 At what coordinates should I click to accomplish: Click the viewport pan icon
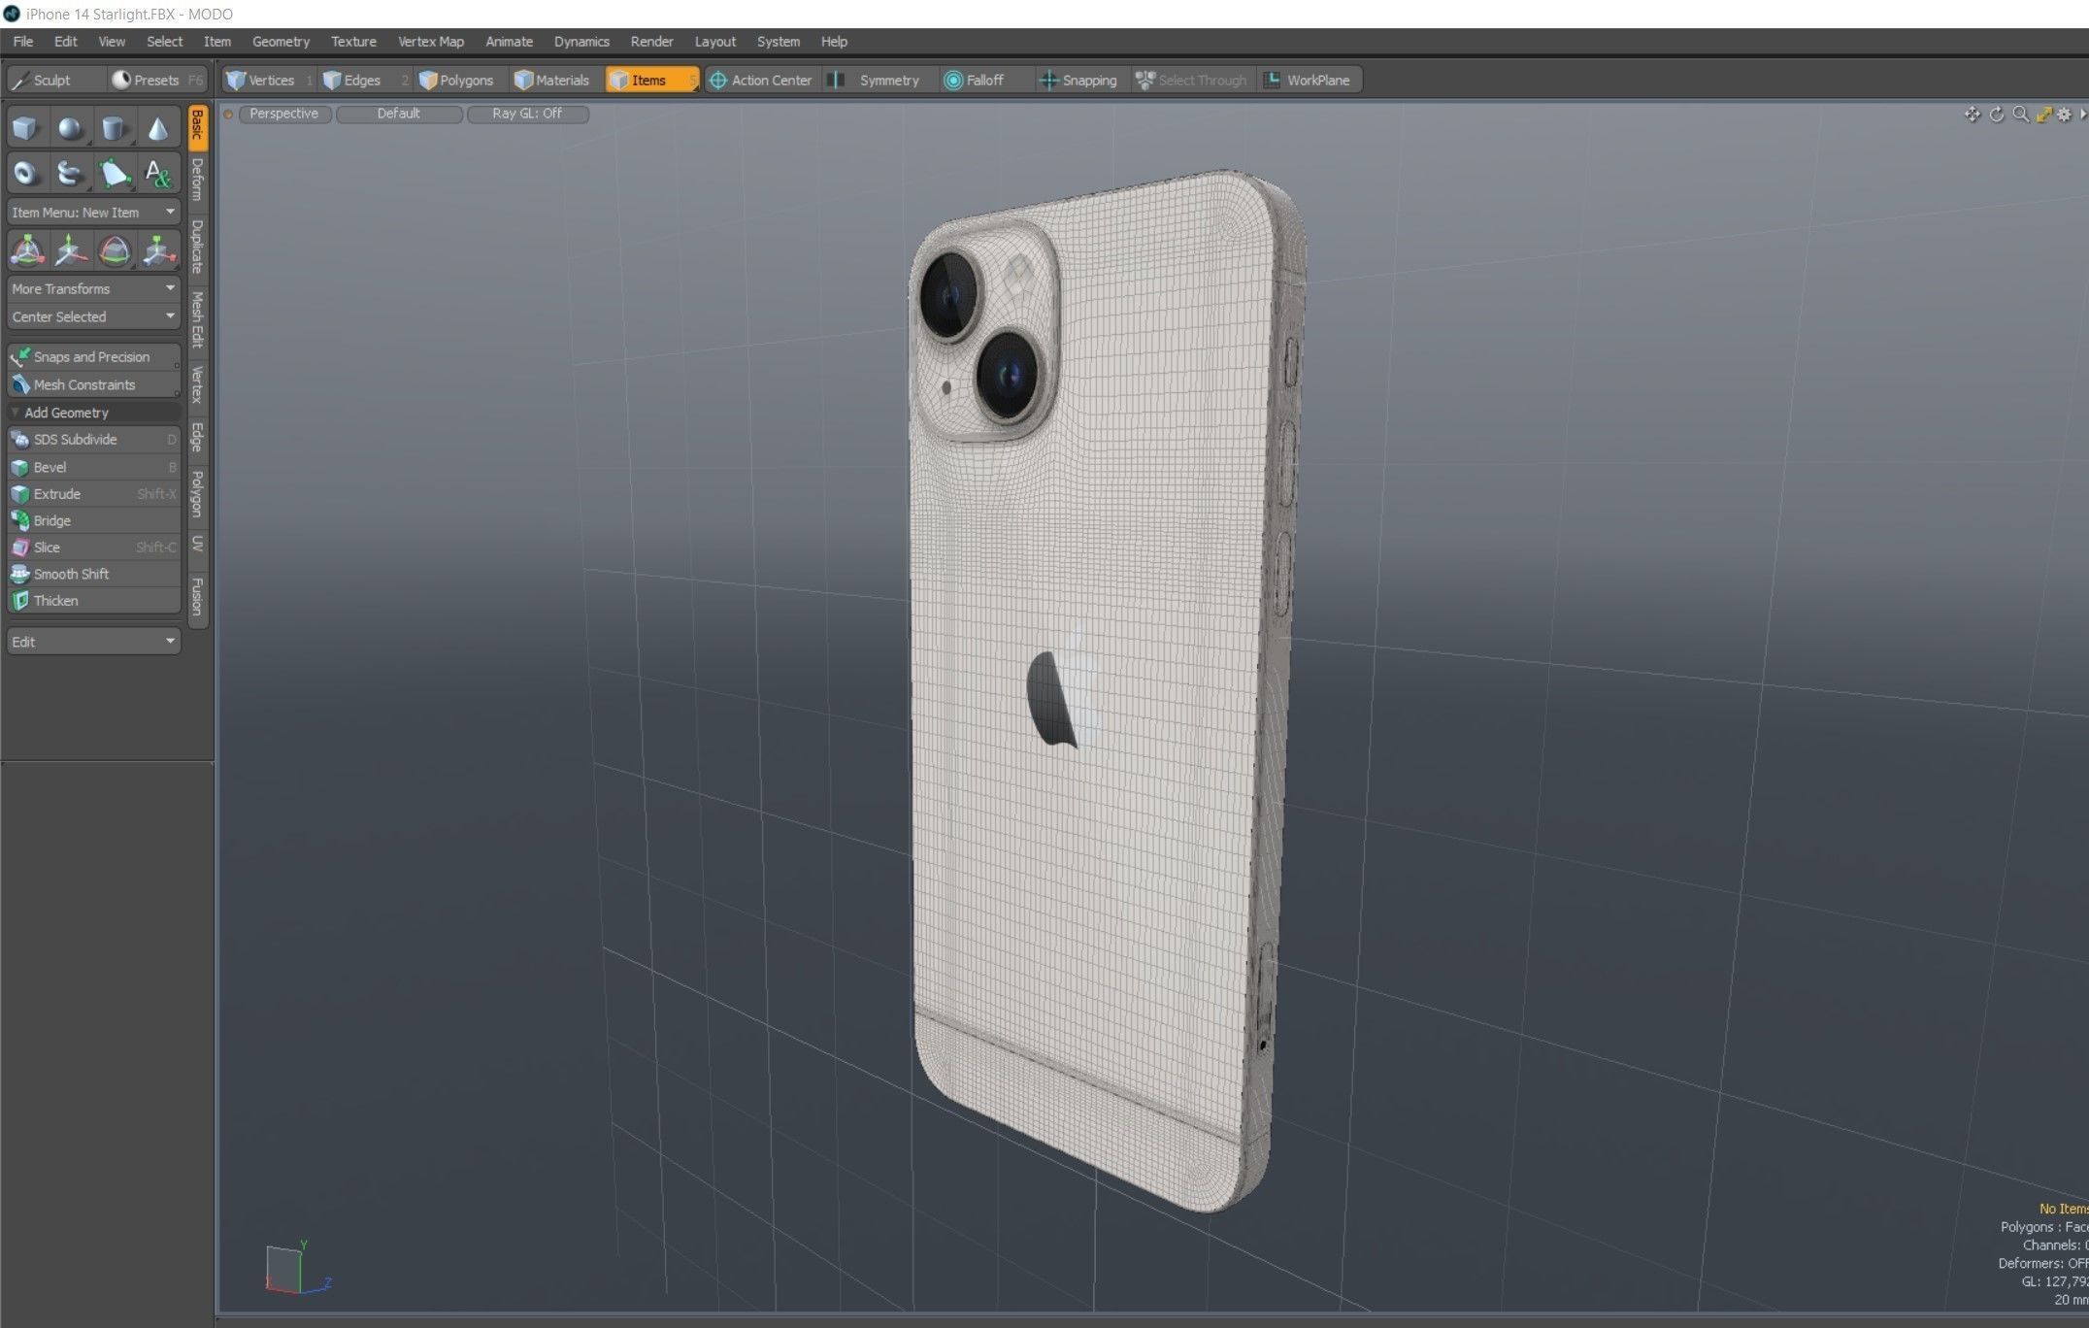point(1973,115)
